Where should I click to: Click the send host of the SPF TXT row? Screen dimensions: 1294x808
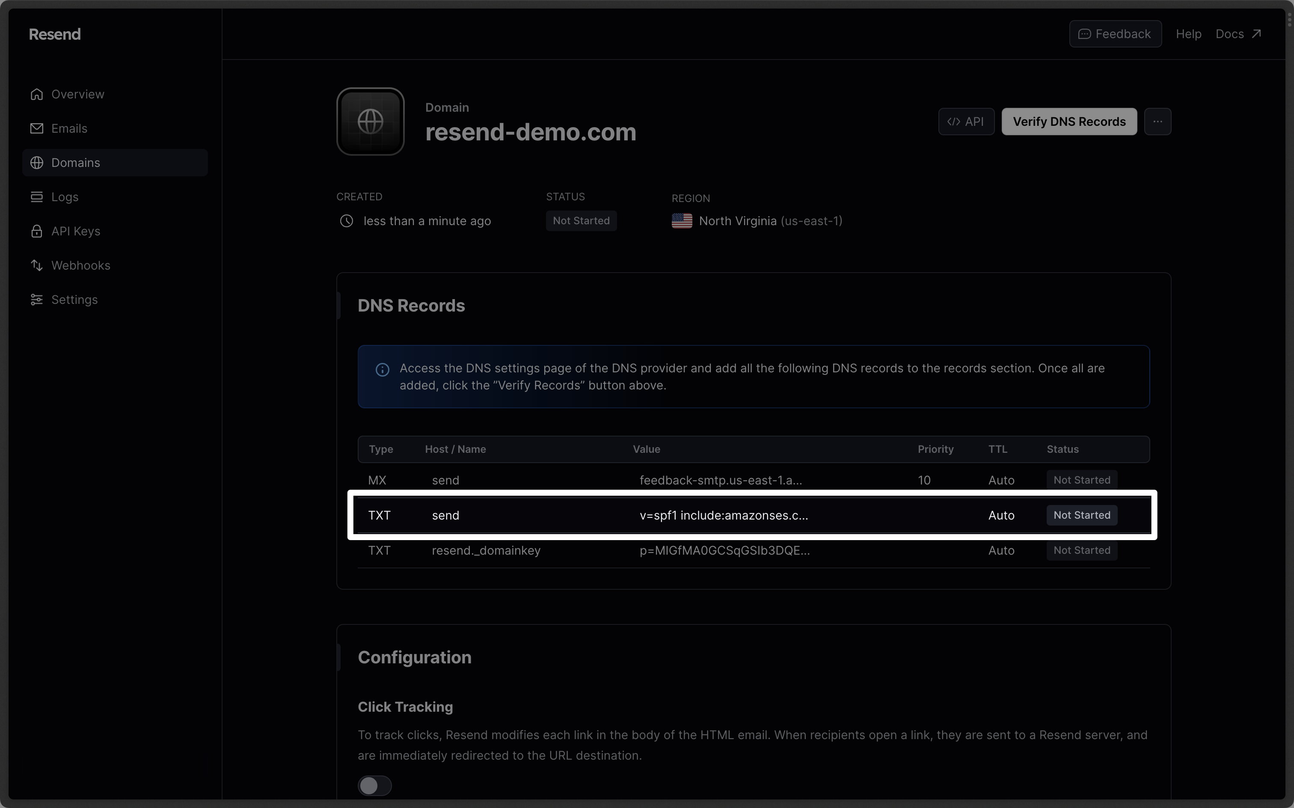click(x=445, y=515)
